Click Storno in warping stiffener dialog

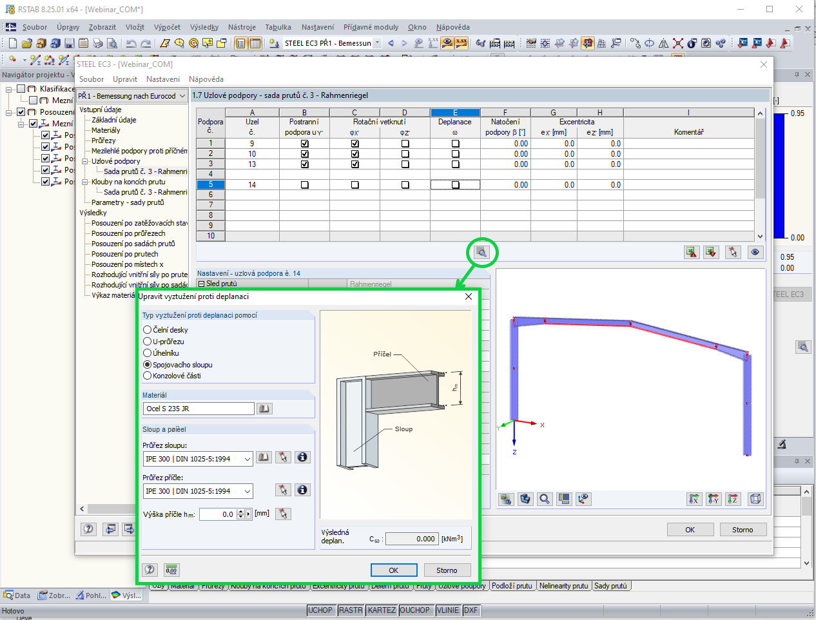tap(447, 570)
